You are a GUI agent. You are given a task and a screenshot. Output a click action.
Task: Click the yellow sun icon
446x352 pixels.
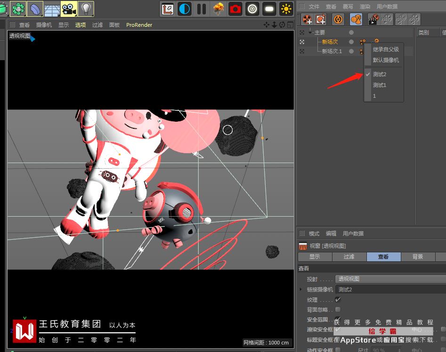click(286, 9)
